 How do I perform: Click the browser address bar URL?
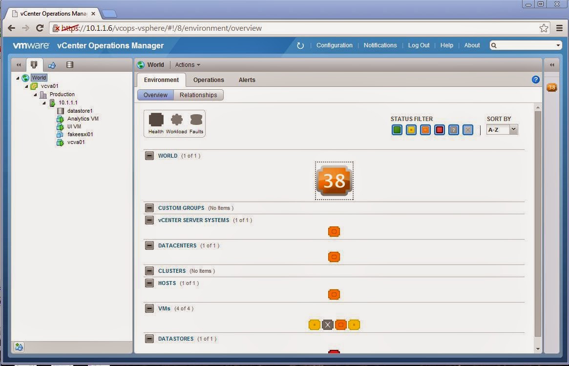[x=162, y=28]
